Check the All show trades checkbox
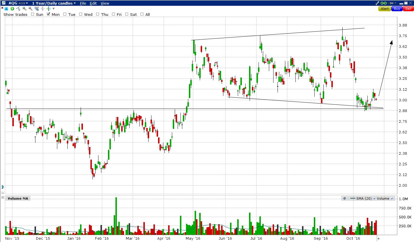Image resolution: width=414 pixels, height=242 pixels. tap(142, 14)
